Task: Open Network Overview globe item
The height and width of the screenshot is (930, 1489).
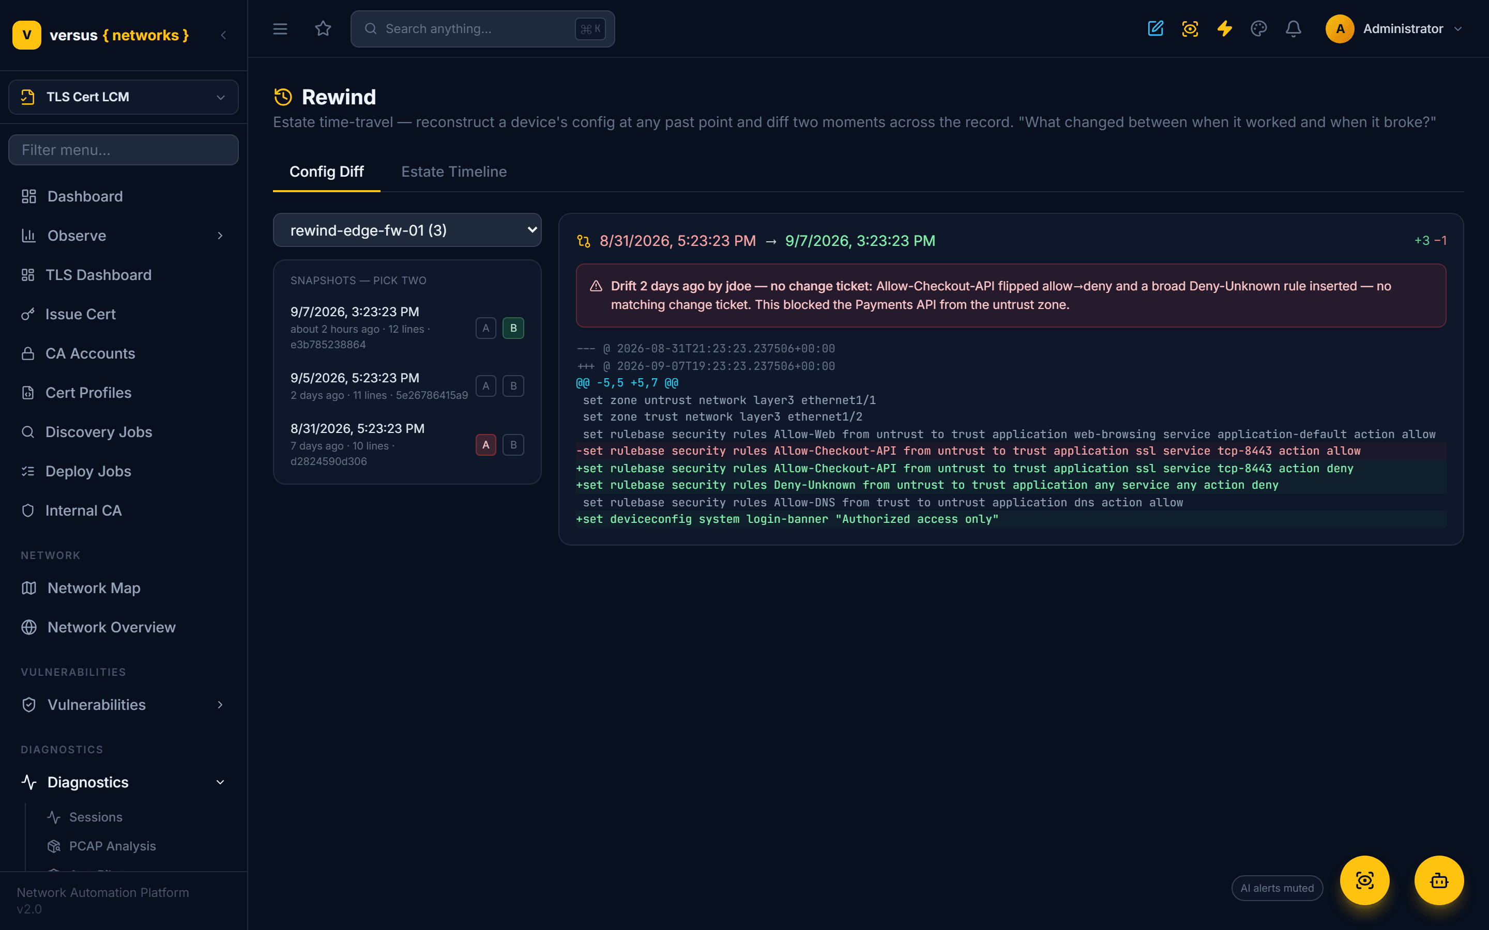Action: [123, 627]
